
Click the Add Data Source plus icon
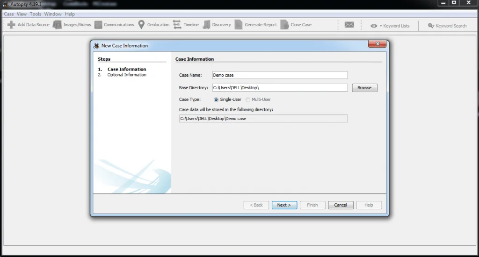pyautogui.click(x=11, y=25)
